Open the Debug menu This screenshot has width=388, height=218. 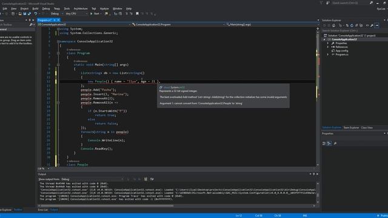(46, 8)
